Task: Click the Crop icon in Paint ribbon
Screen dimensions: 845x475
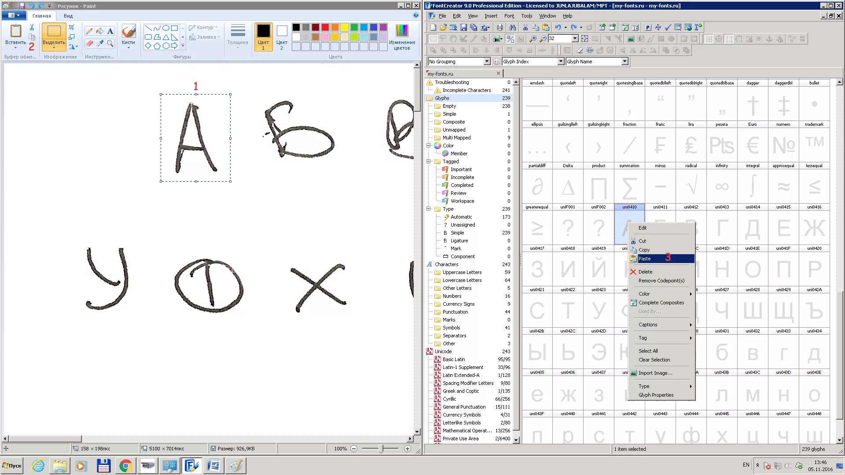Action: click(x=72, y=27)
